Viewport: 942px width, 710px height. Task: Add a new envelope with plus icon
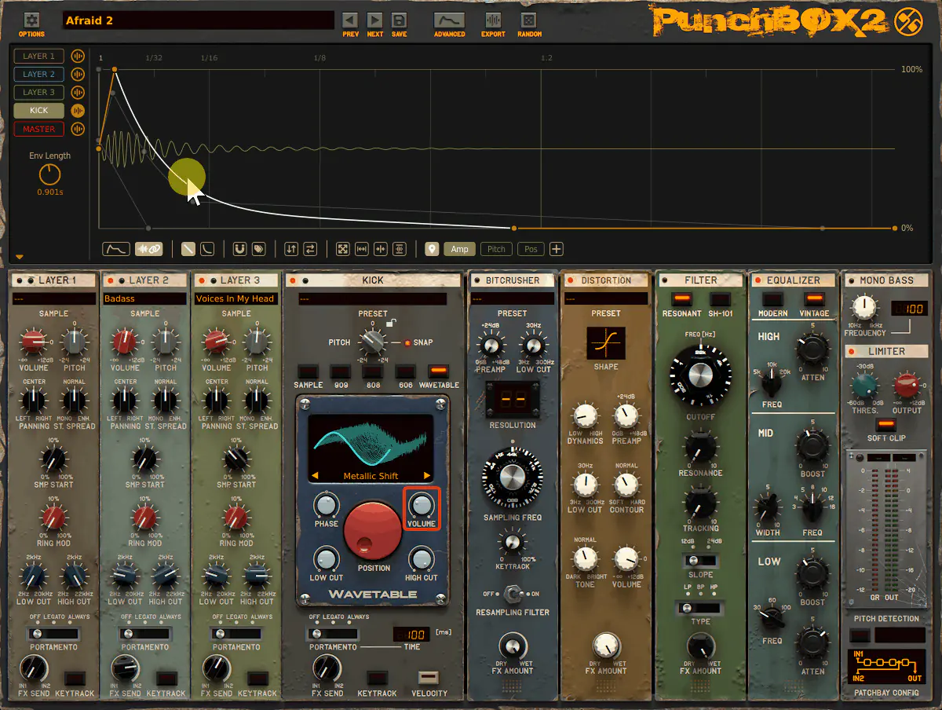[557, 249]
